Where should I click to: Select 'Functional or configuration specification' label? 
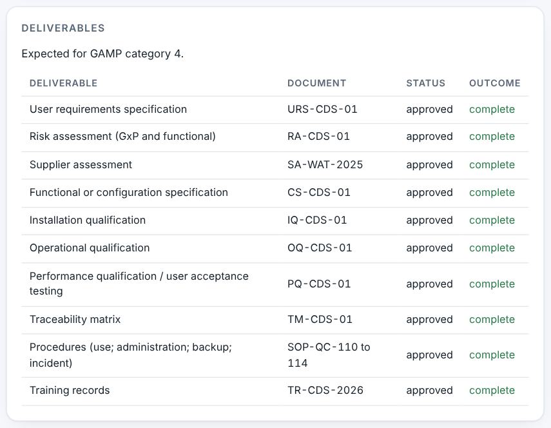pyautogui.click(x=129, y=193)
